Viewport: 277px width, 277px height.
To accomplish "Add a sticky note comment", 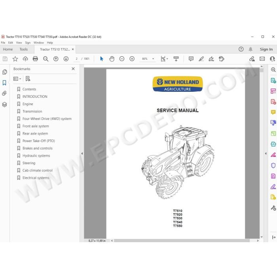I will [x=191, y=59].
